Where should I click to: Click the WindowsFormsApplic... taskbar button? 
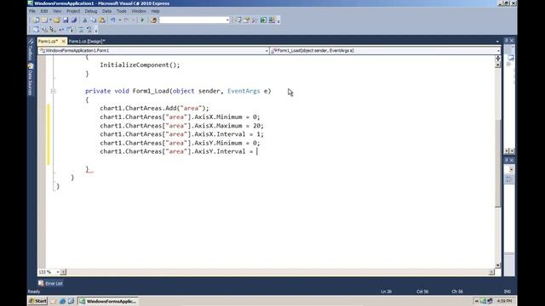(108, 301)
